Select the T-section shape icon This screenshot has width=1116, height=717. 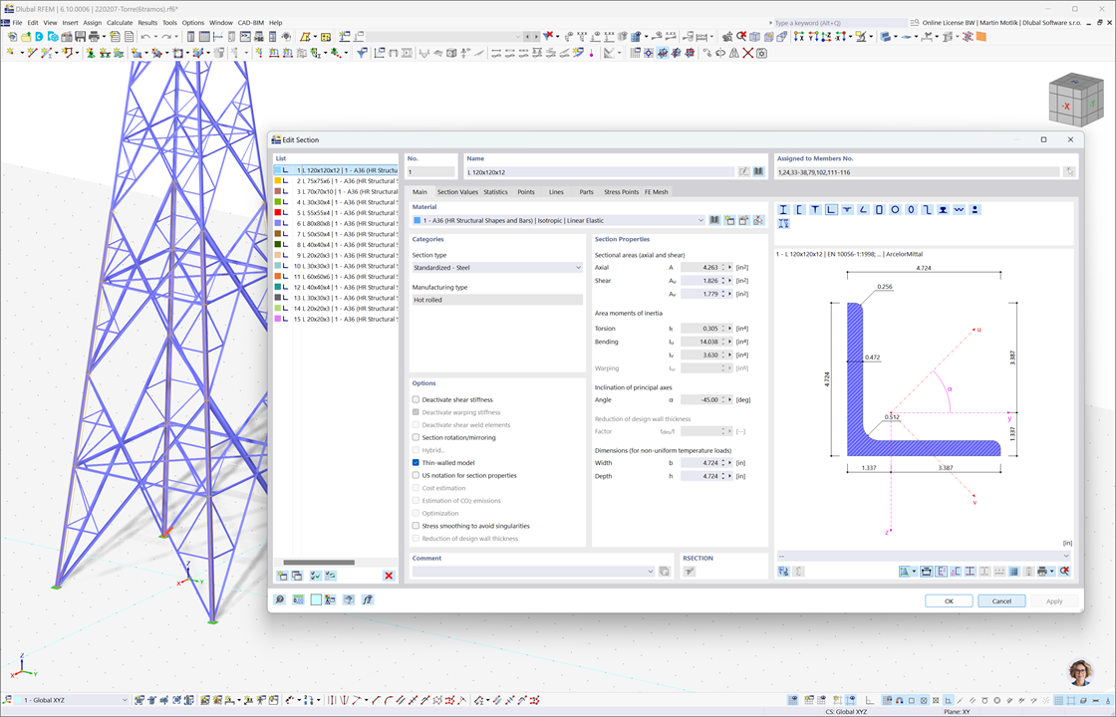point(815,209)
